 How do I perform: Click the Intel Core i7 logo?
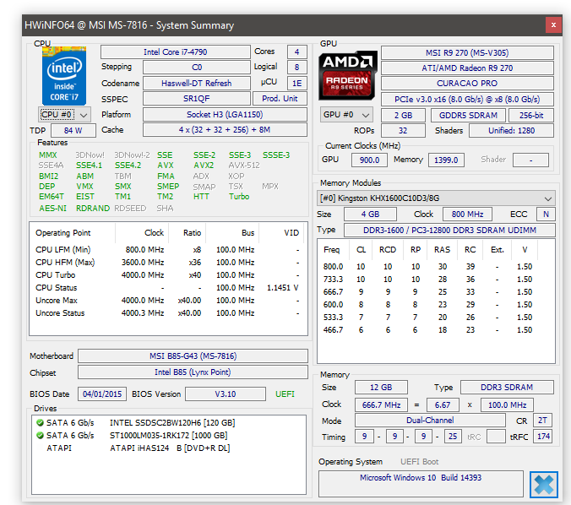[64, 76]
